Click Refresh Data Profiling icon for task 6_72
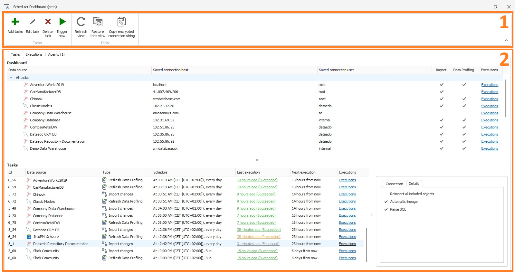Viewport: 515px width, 274px height. coord(104,201)
